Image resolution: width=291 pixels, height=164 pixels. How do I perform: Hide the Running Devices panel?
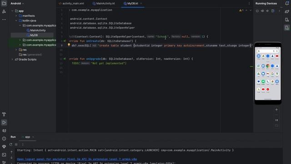tap(281, 7)
